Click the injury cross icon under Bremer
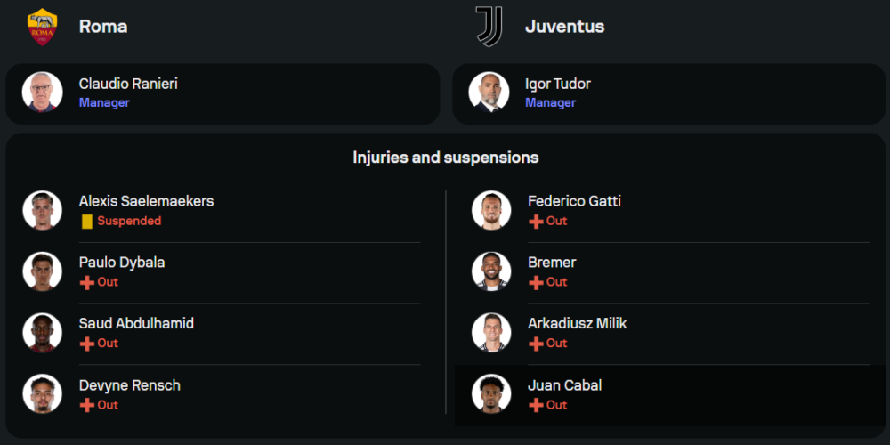 536,282
